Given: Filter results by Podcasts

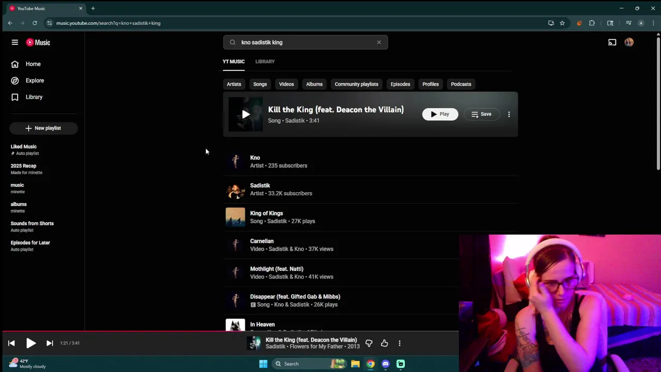Looking at the screenshot, I should click(x=461, y=84).
